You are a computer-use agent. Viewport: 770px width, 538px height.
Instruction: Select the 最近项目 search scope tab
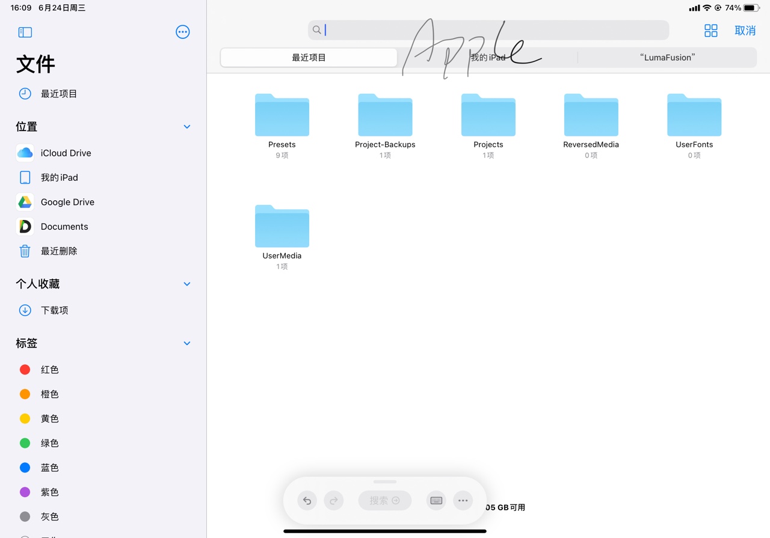click(309, 58)
